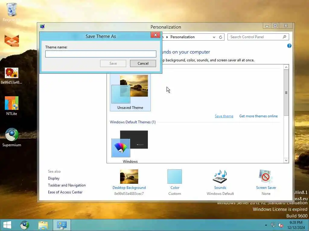Open the orange fox desktop icon
The width and height of the screenshot is (309, 231).
12,41
